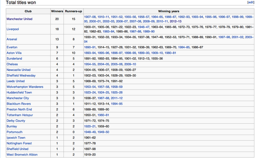Select the Winning years column header
This screenshot has height=158, width=260.
169,11
